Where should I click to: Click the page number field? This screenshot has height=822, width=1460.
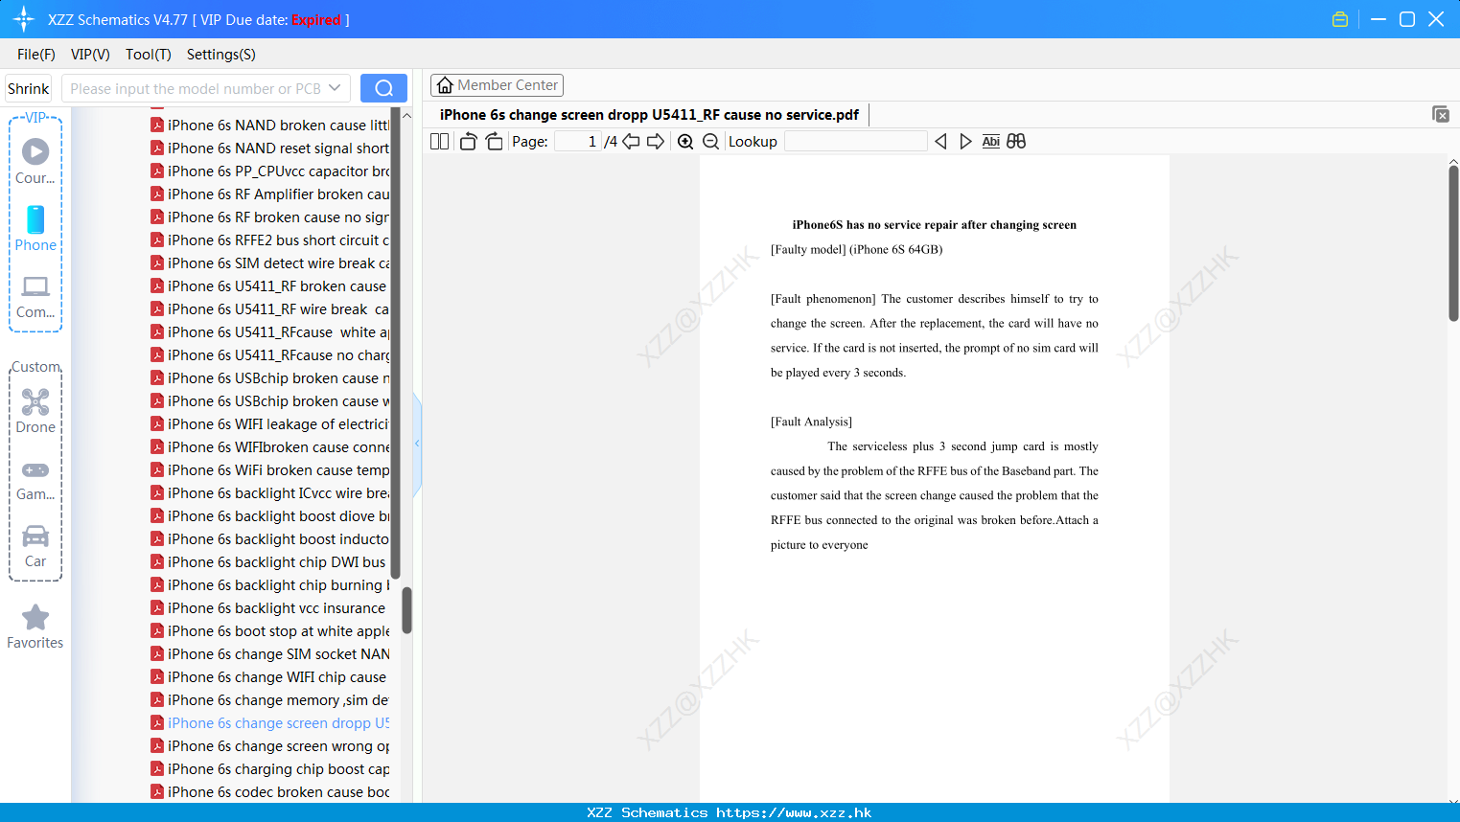[x=578, y=142]
